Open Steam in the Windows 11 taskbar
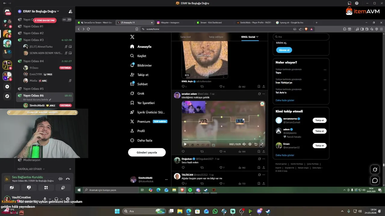Image resolution: width=385 pixels, height=216 pixels. [x=268, y=211]
